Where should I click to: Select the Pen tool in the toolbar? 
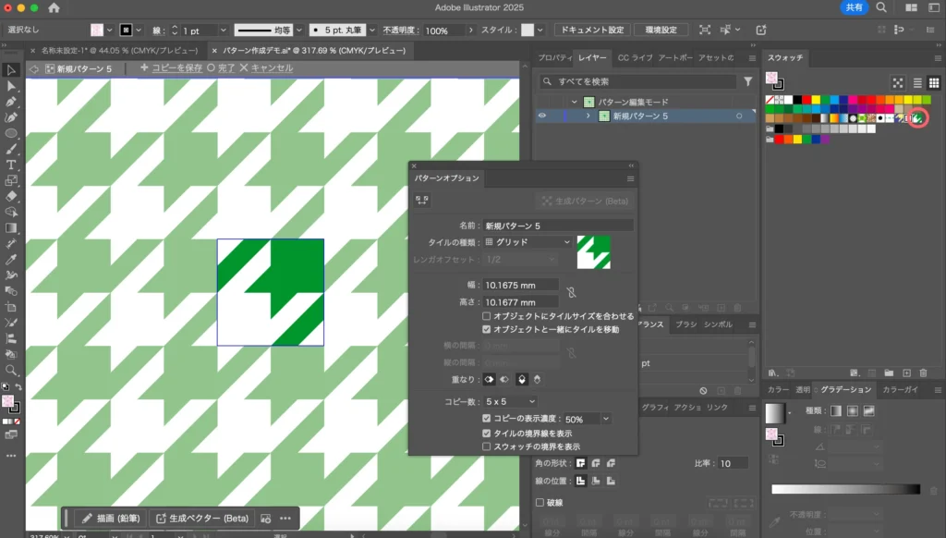(12, 104)
